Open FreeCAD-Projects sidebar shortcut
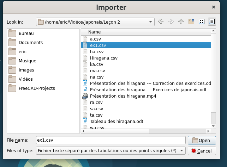227x167 pixels. [36, 88]
